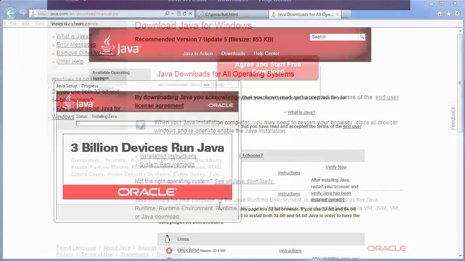Image resolution: width=465 pixels, height=261 pixels.
Task: Click the page favicon in the address bar
Action: [x=33, y=14]
